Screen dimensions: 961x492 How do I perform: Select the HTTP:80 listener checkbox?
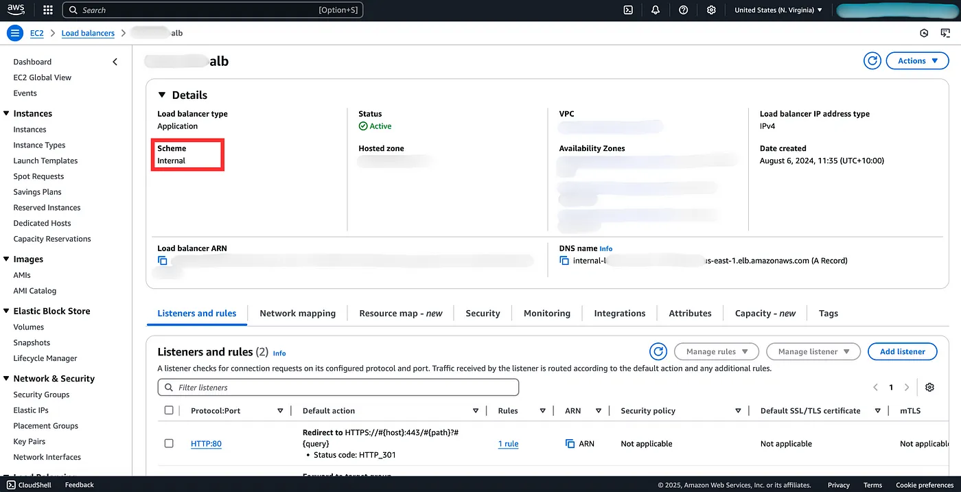(169, 443)
